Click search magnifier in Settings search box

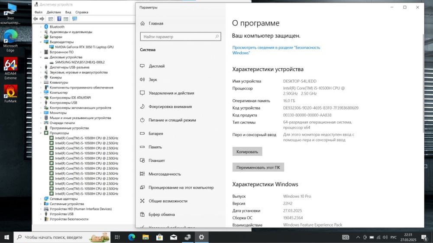217,36
